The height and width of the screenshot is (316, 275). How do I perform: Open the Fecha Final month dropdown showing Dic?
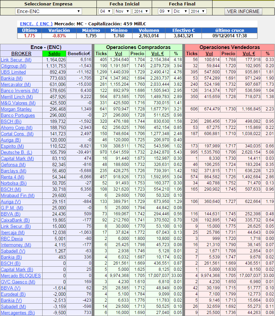181,11
